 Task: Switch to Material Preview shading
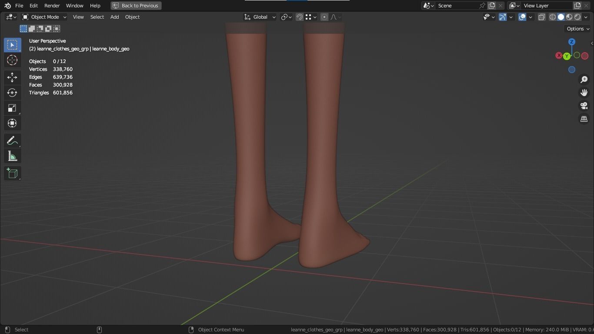point(569,17)
